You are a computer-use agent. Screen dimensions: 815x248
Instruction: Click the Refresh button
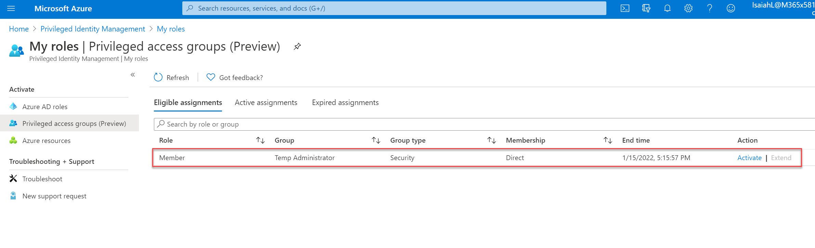[x=171, y=78]
